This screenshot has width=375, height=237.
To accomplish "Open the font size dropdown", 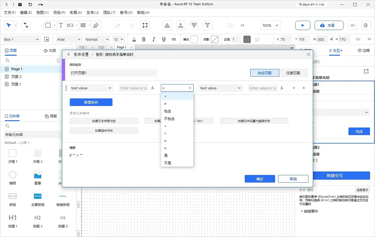I will 119,39.
